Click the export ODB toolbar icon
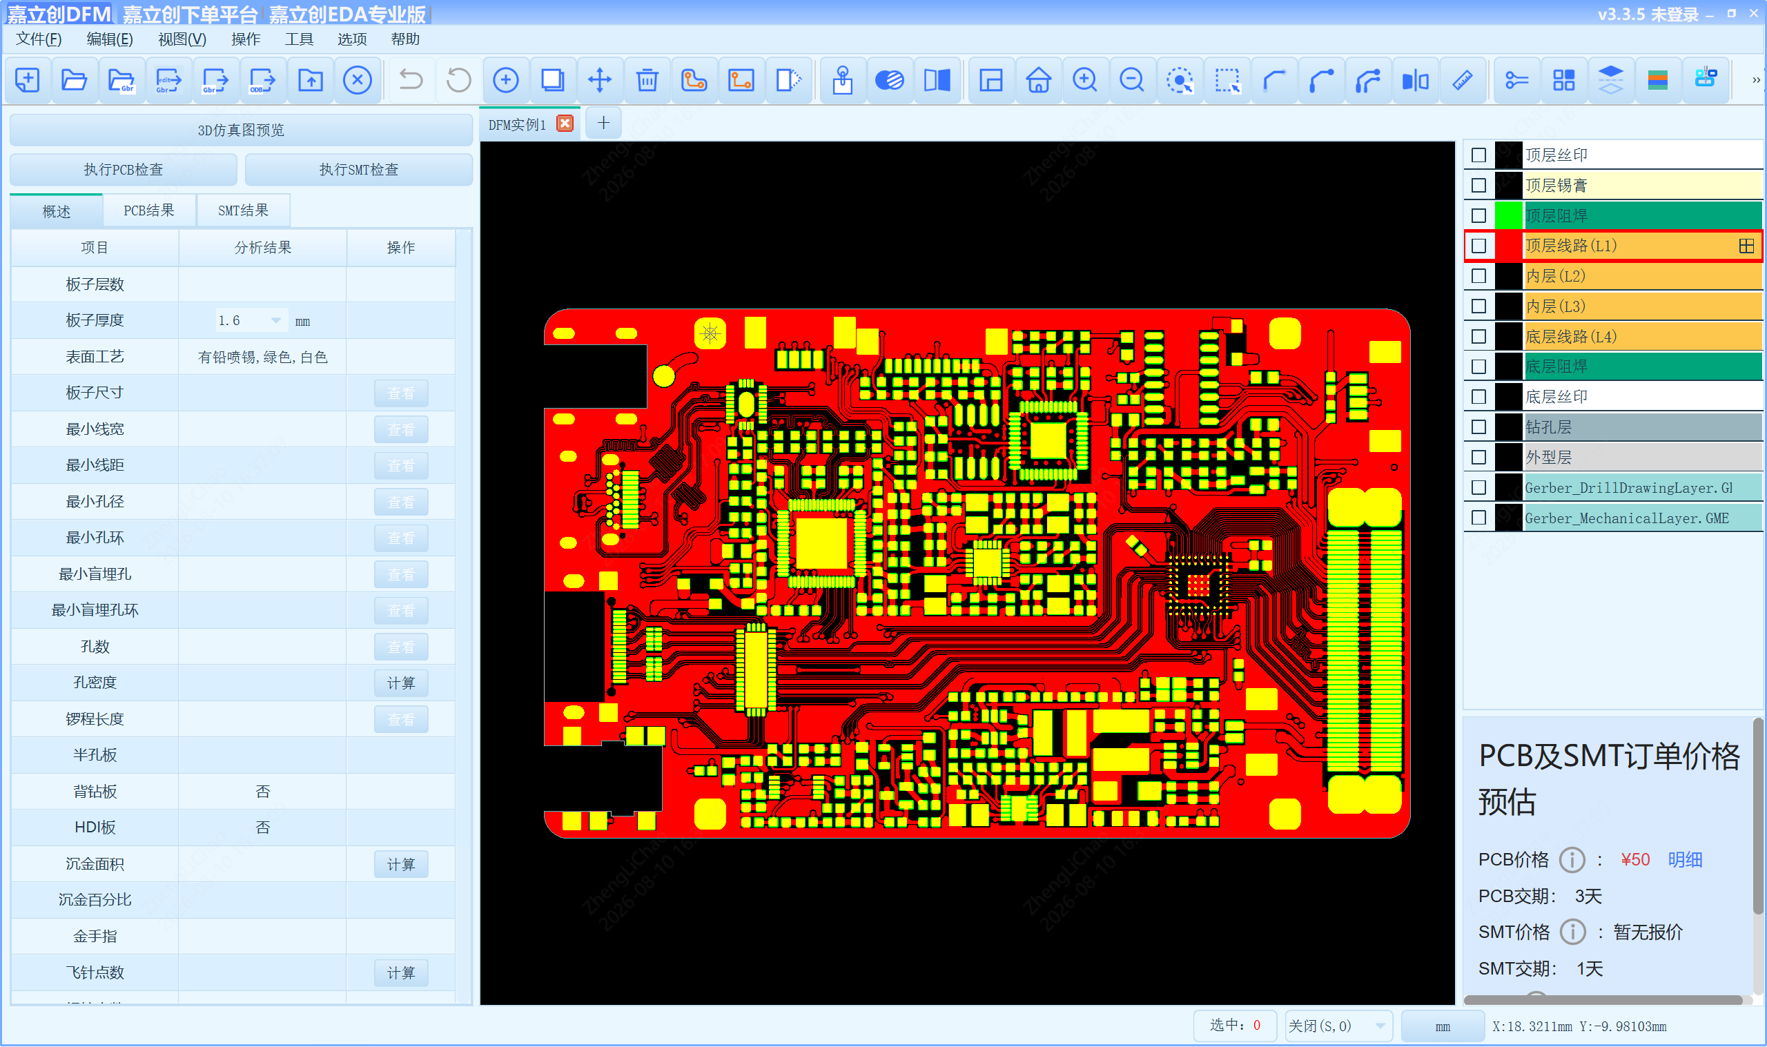 [262, 80]
